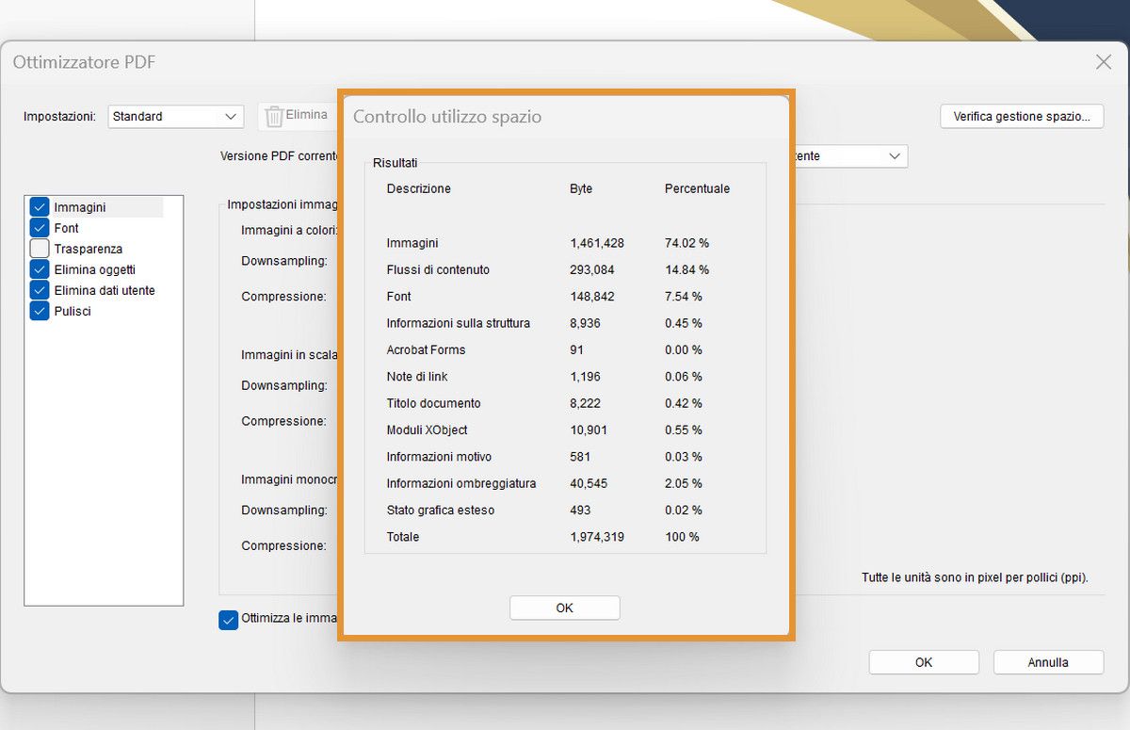Close the Ottimizzatore PDF dialog
Screen dimensions: 1130x730
[1103, 61]
